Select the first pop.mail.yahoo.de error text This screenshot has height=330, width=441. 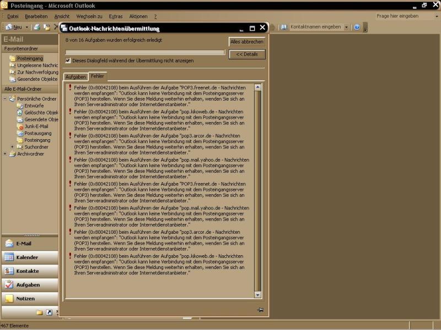(x=162, y=168)
